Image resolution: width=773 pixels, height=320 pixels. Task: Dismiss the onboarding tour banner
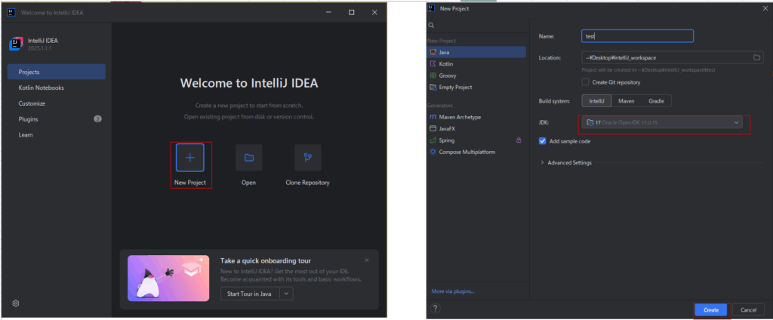click(x=366, y=260)
